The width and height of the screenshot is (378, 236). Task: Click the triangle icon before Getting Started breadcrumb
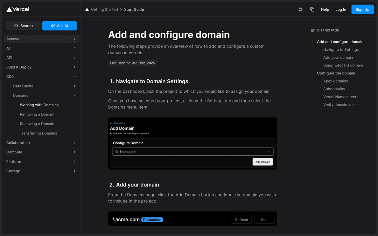coord(87,9)
